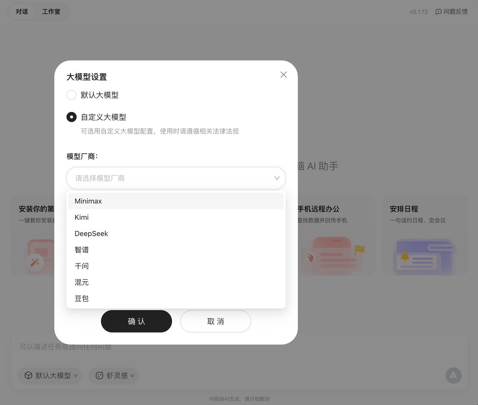This screenshot has height=405, width=478.
Task: Select the 自定义大模型 radio option
Action: tap(71, 117)
